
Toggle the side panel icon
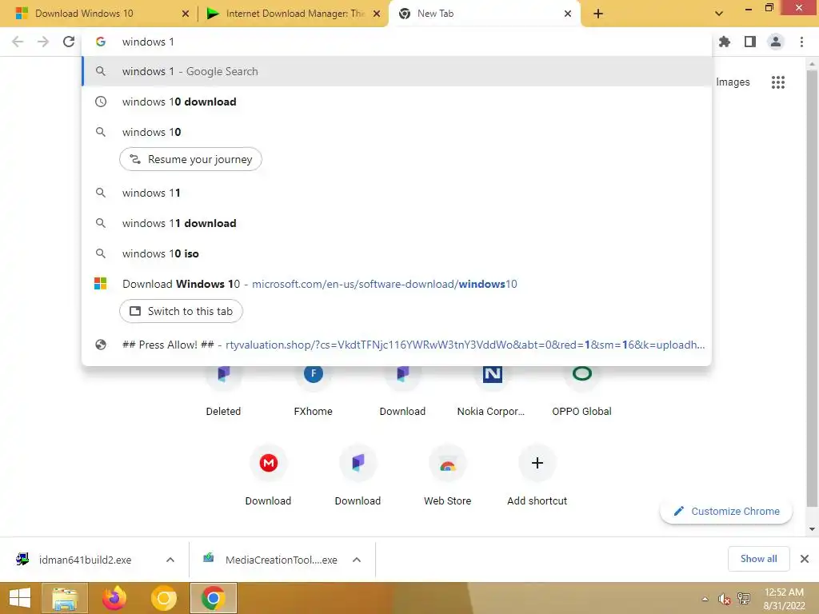(x=750, y=42)
